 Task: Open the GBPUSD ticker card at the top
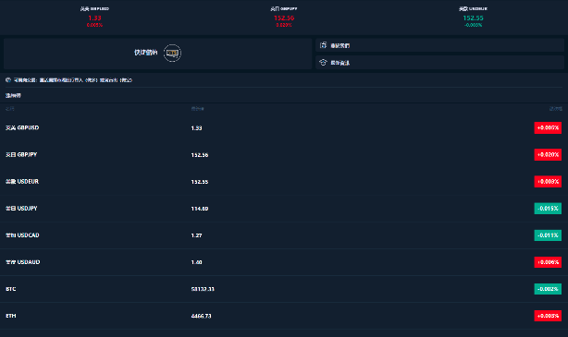94,17
